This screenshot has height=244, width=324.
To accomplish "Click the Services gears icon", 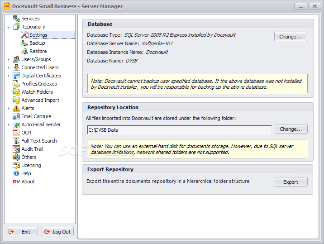I will pyautogui.click(x=16, y=19).
